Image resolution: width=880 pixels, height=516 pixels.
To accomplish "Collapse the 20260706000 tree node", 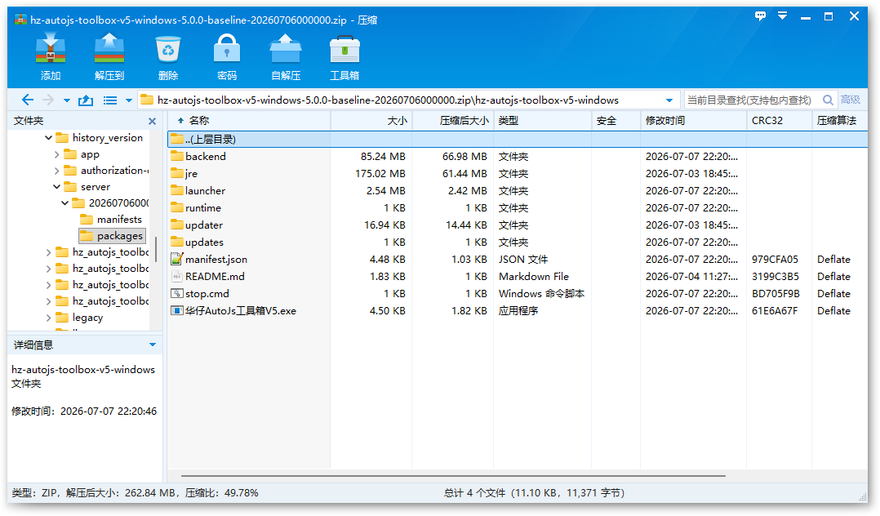I will pos(65,202).
